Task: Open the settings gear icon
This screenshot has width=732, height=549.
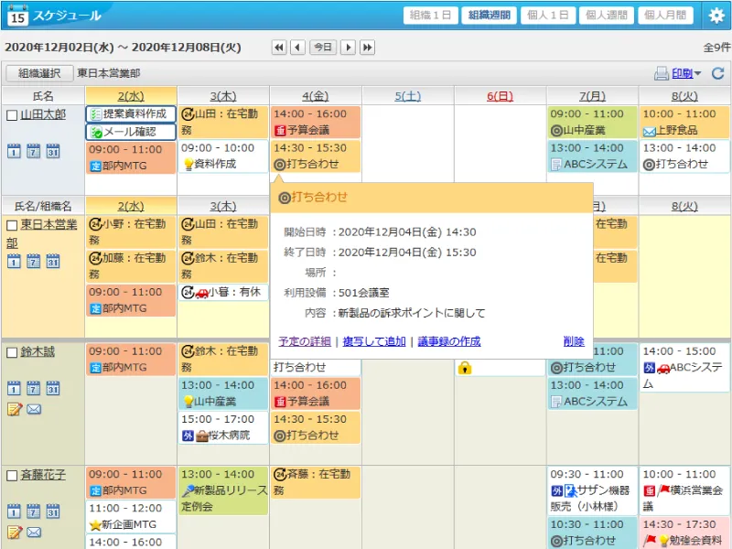Action: point(716,16)
